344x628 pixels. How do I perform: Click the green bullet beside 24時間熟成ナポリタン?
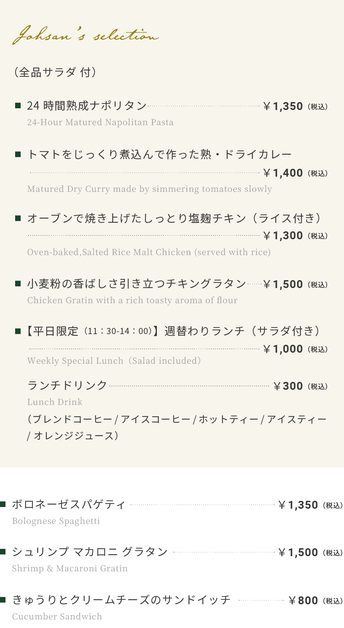click(18, 106)
